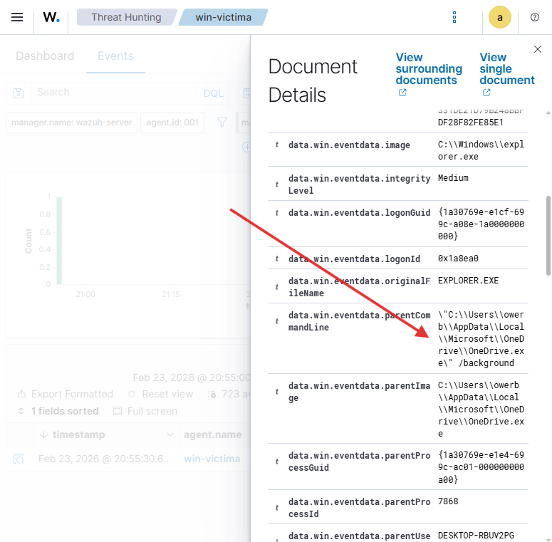Open the user avatar 'a' menu

pyautogui.click(x=499, y=17)
